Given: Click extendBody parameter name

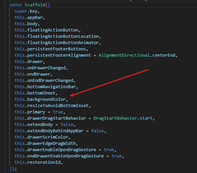Looking at the screenshot, I should click(40, 125).
